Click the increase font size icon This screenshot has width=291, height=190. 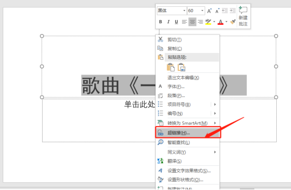click(x=209, y=10)
